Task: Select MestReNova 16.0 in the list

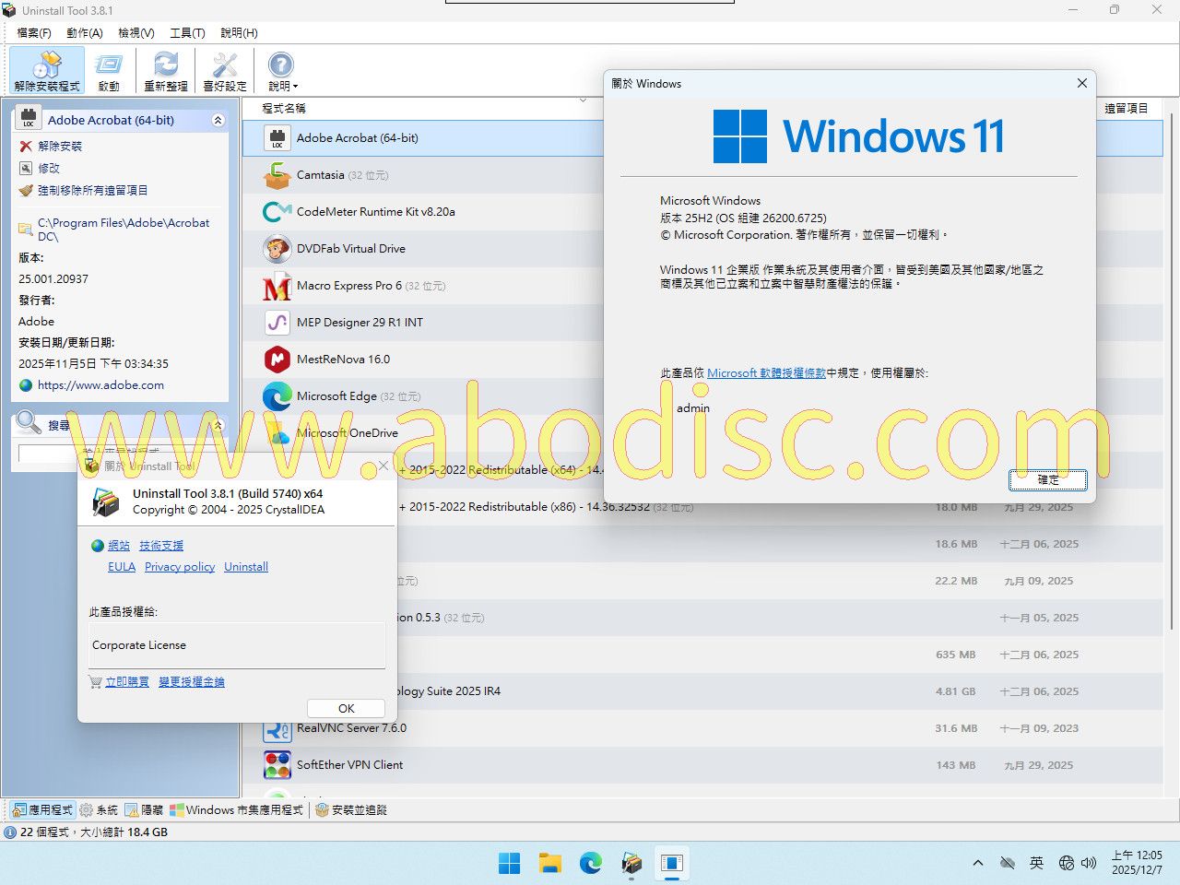Action: (x=343, y=360)
